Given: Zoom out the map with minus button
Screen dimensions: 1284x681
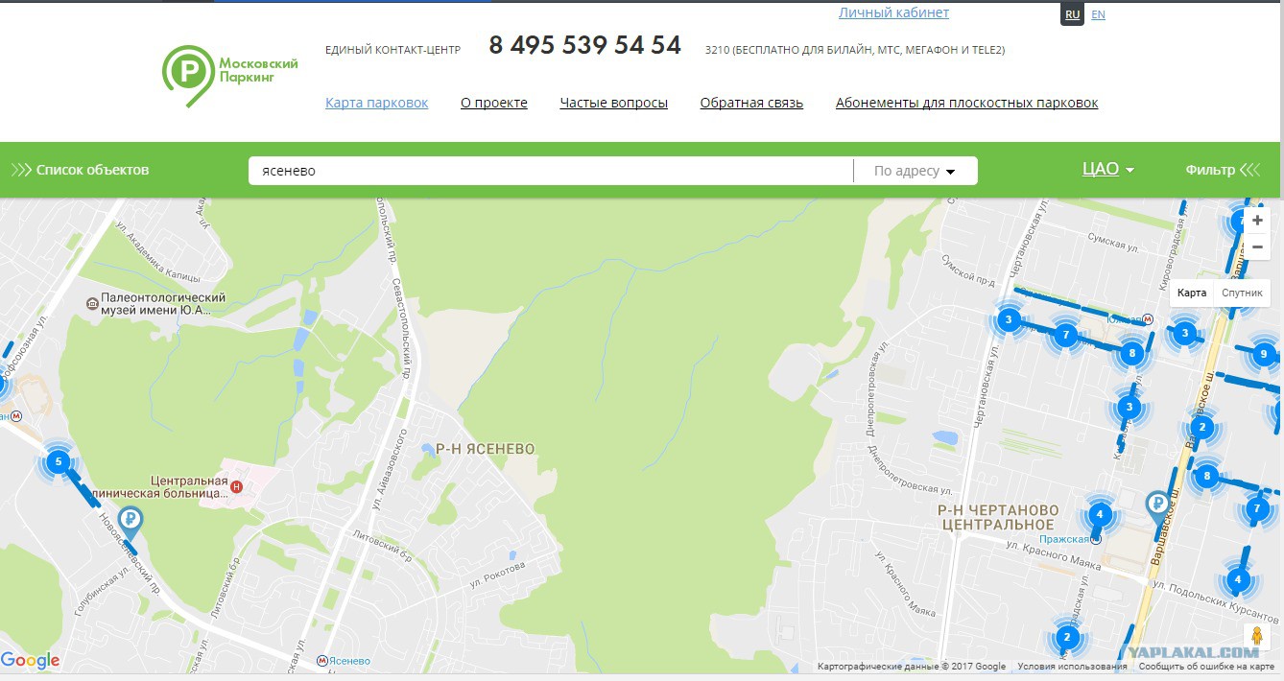Looking at the screenshot, I should pos(1257,247).
